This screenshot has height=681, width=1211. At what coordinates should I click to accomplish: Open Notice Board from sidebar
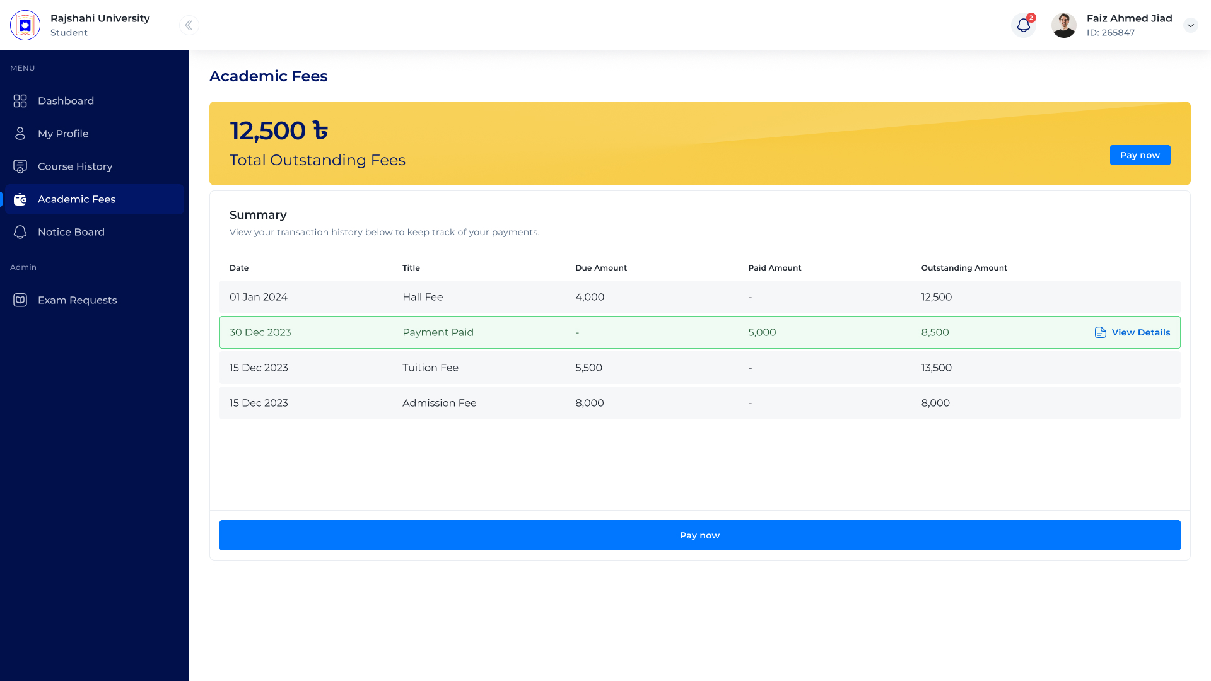click(71, 232)
